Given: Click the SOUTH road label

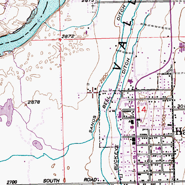Looking at the screenshot, I should pos(51,181).
